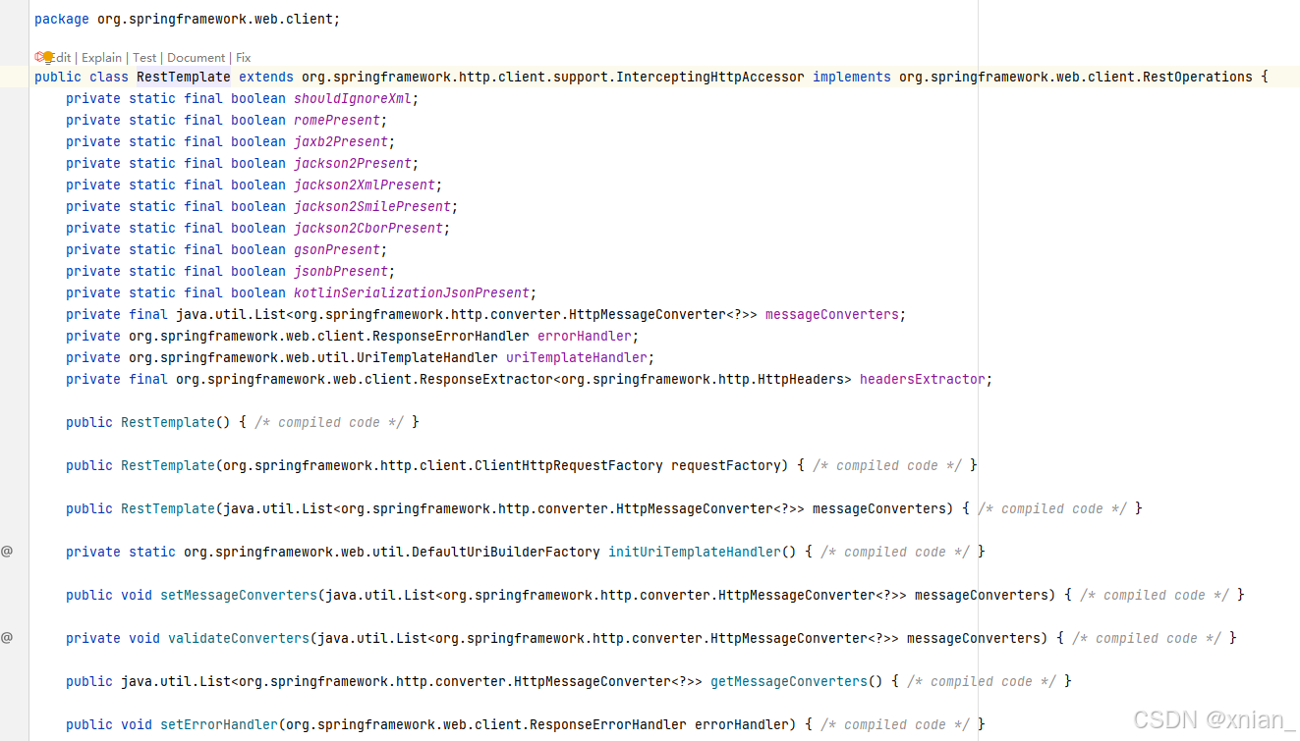This screenshot has width=1300, height=741.
Task: Click the @ gutter annotation icon beside validateConverters
Action: [x=7, y=638]
